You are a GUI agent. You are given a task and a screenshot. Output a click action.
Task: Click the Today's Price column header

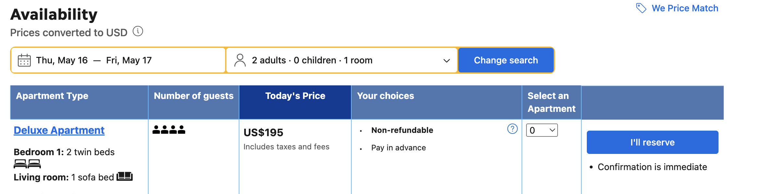pyautogui.click(x=295, y=96)
